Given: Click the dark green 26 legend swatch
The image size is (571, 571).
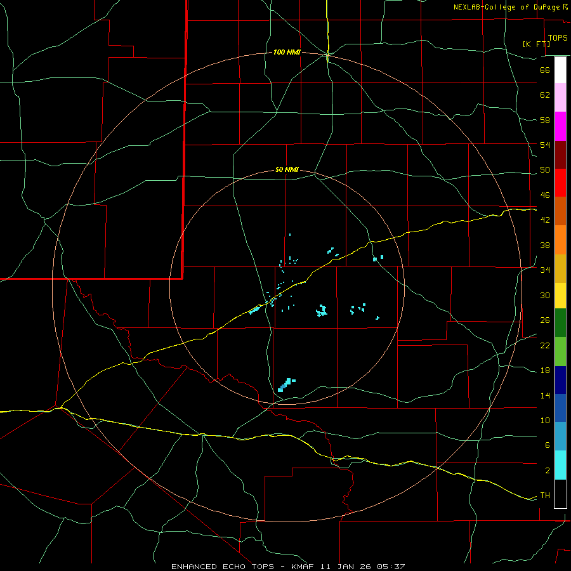Looking at the screenshot, I should (560, 323).
